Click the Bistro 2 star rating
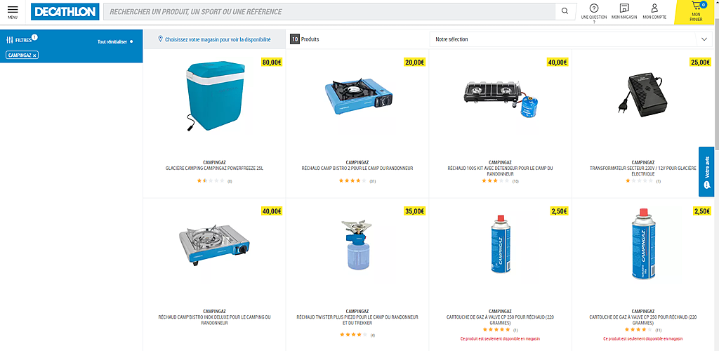Viewport: 719px width, 351px height. click(x=352, y=181)
